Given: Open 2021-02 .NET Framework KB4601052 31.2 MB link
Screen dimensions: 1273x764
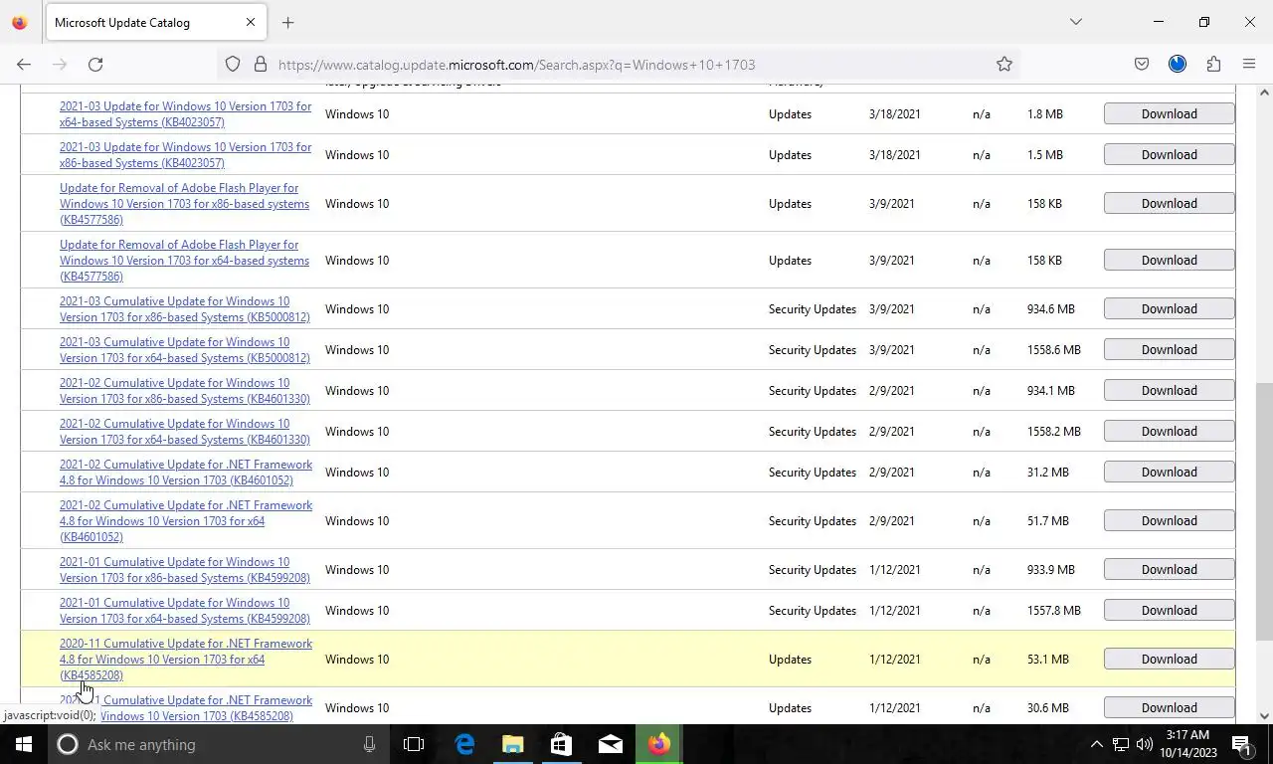Looking at the screenshot, I should pos(186,473).
